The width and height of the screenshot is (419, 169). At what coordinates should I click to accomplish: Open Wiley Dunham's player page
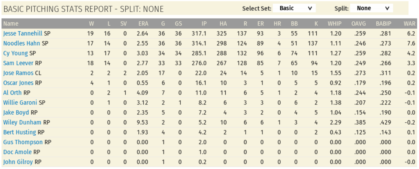click(22, 123)
